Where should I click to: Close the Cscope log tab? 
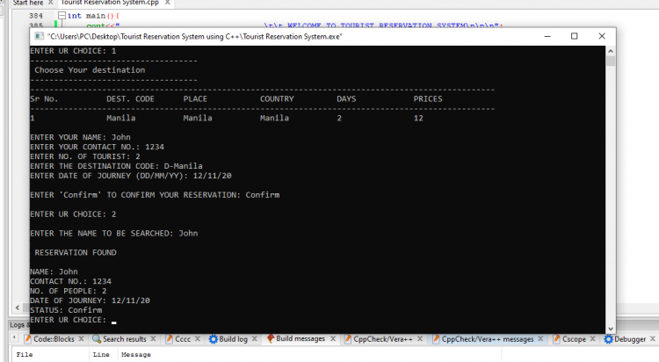[592, 338]
